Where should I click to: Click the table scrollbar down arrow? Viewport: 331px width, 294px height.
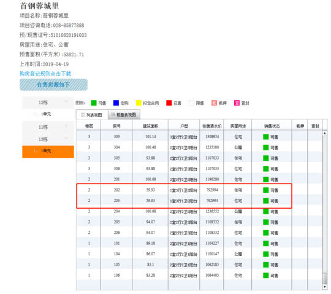325,287
